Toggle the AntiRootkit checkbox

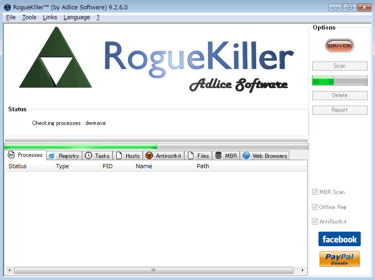[x=315, y=222]
